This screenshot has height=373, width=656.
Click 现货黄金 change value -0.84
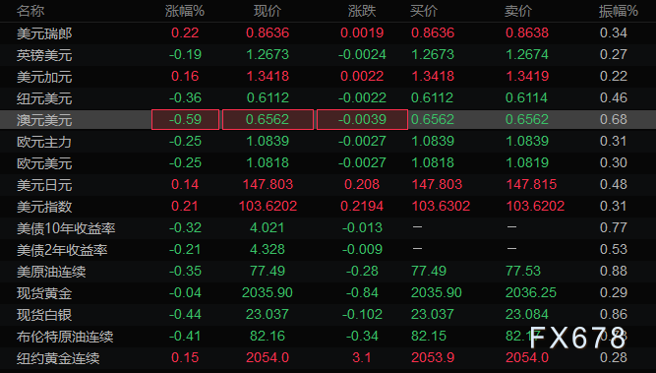[x=362, y=293]
